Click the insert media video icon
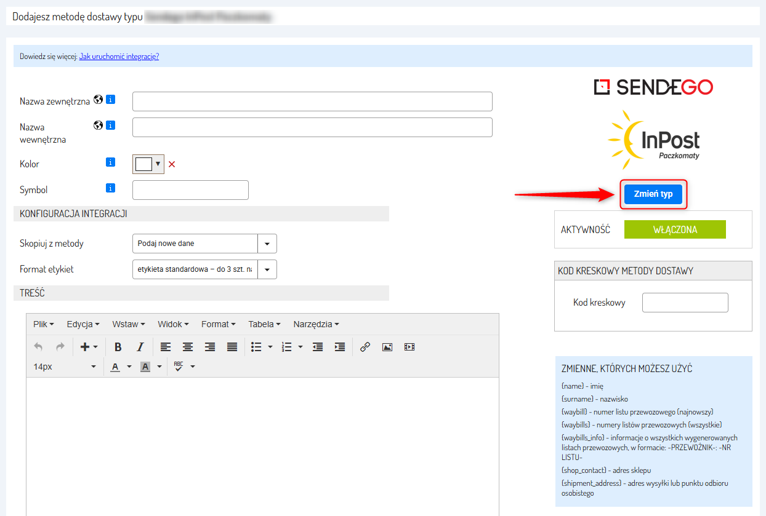 409,347
